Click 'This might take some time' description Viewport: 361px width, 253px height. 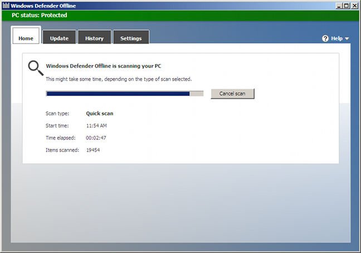pos(119,79)
